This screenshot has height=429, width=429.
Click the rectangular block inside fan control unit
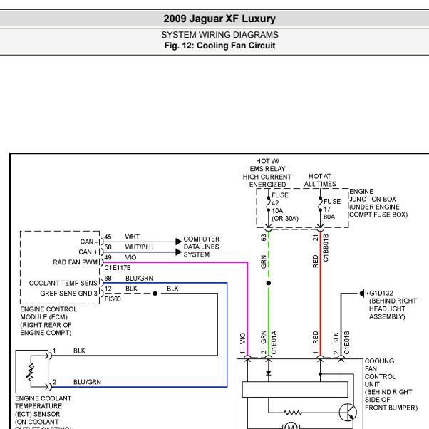coord(295,389)
